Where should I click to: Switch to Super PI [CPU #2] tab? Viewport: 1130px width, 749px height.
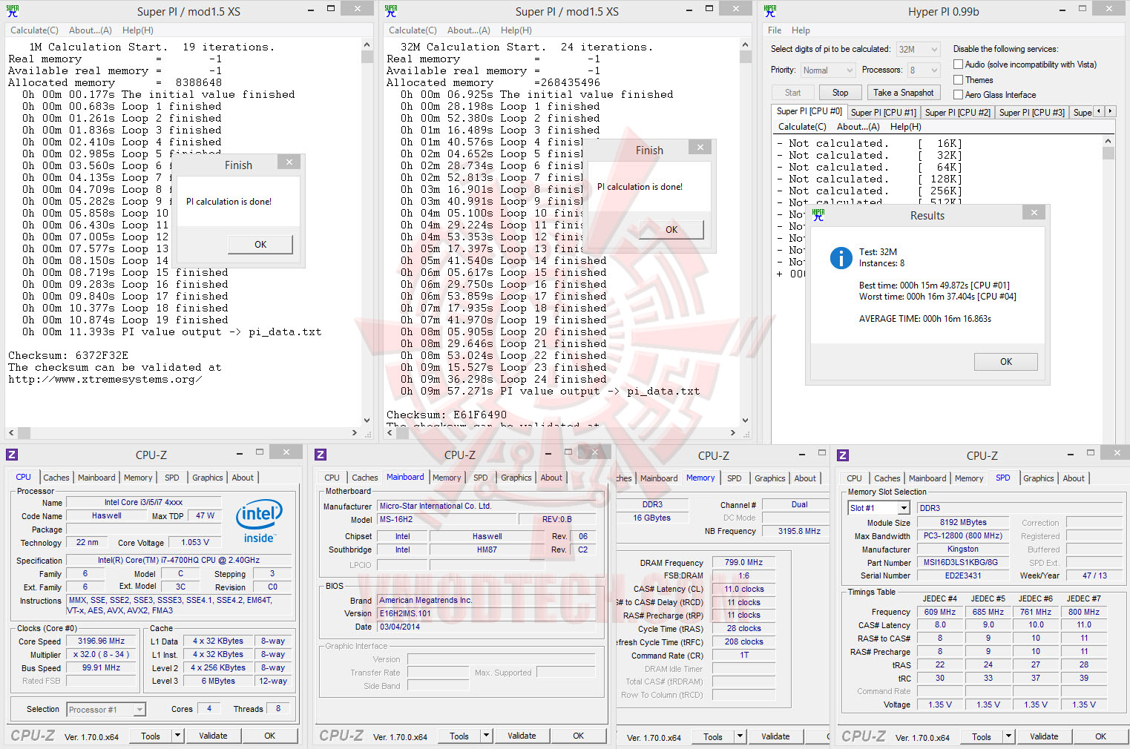click(x=957, y=113)
